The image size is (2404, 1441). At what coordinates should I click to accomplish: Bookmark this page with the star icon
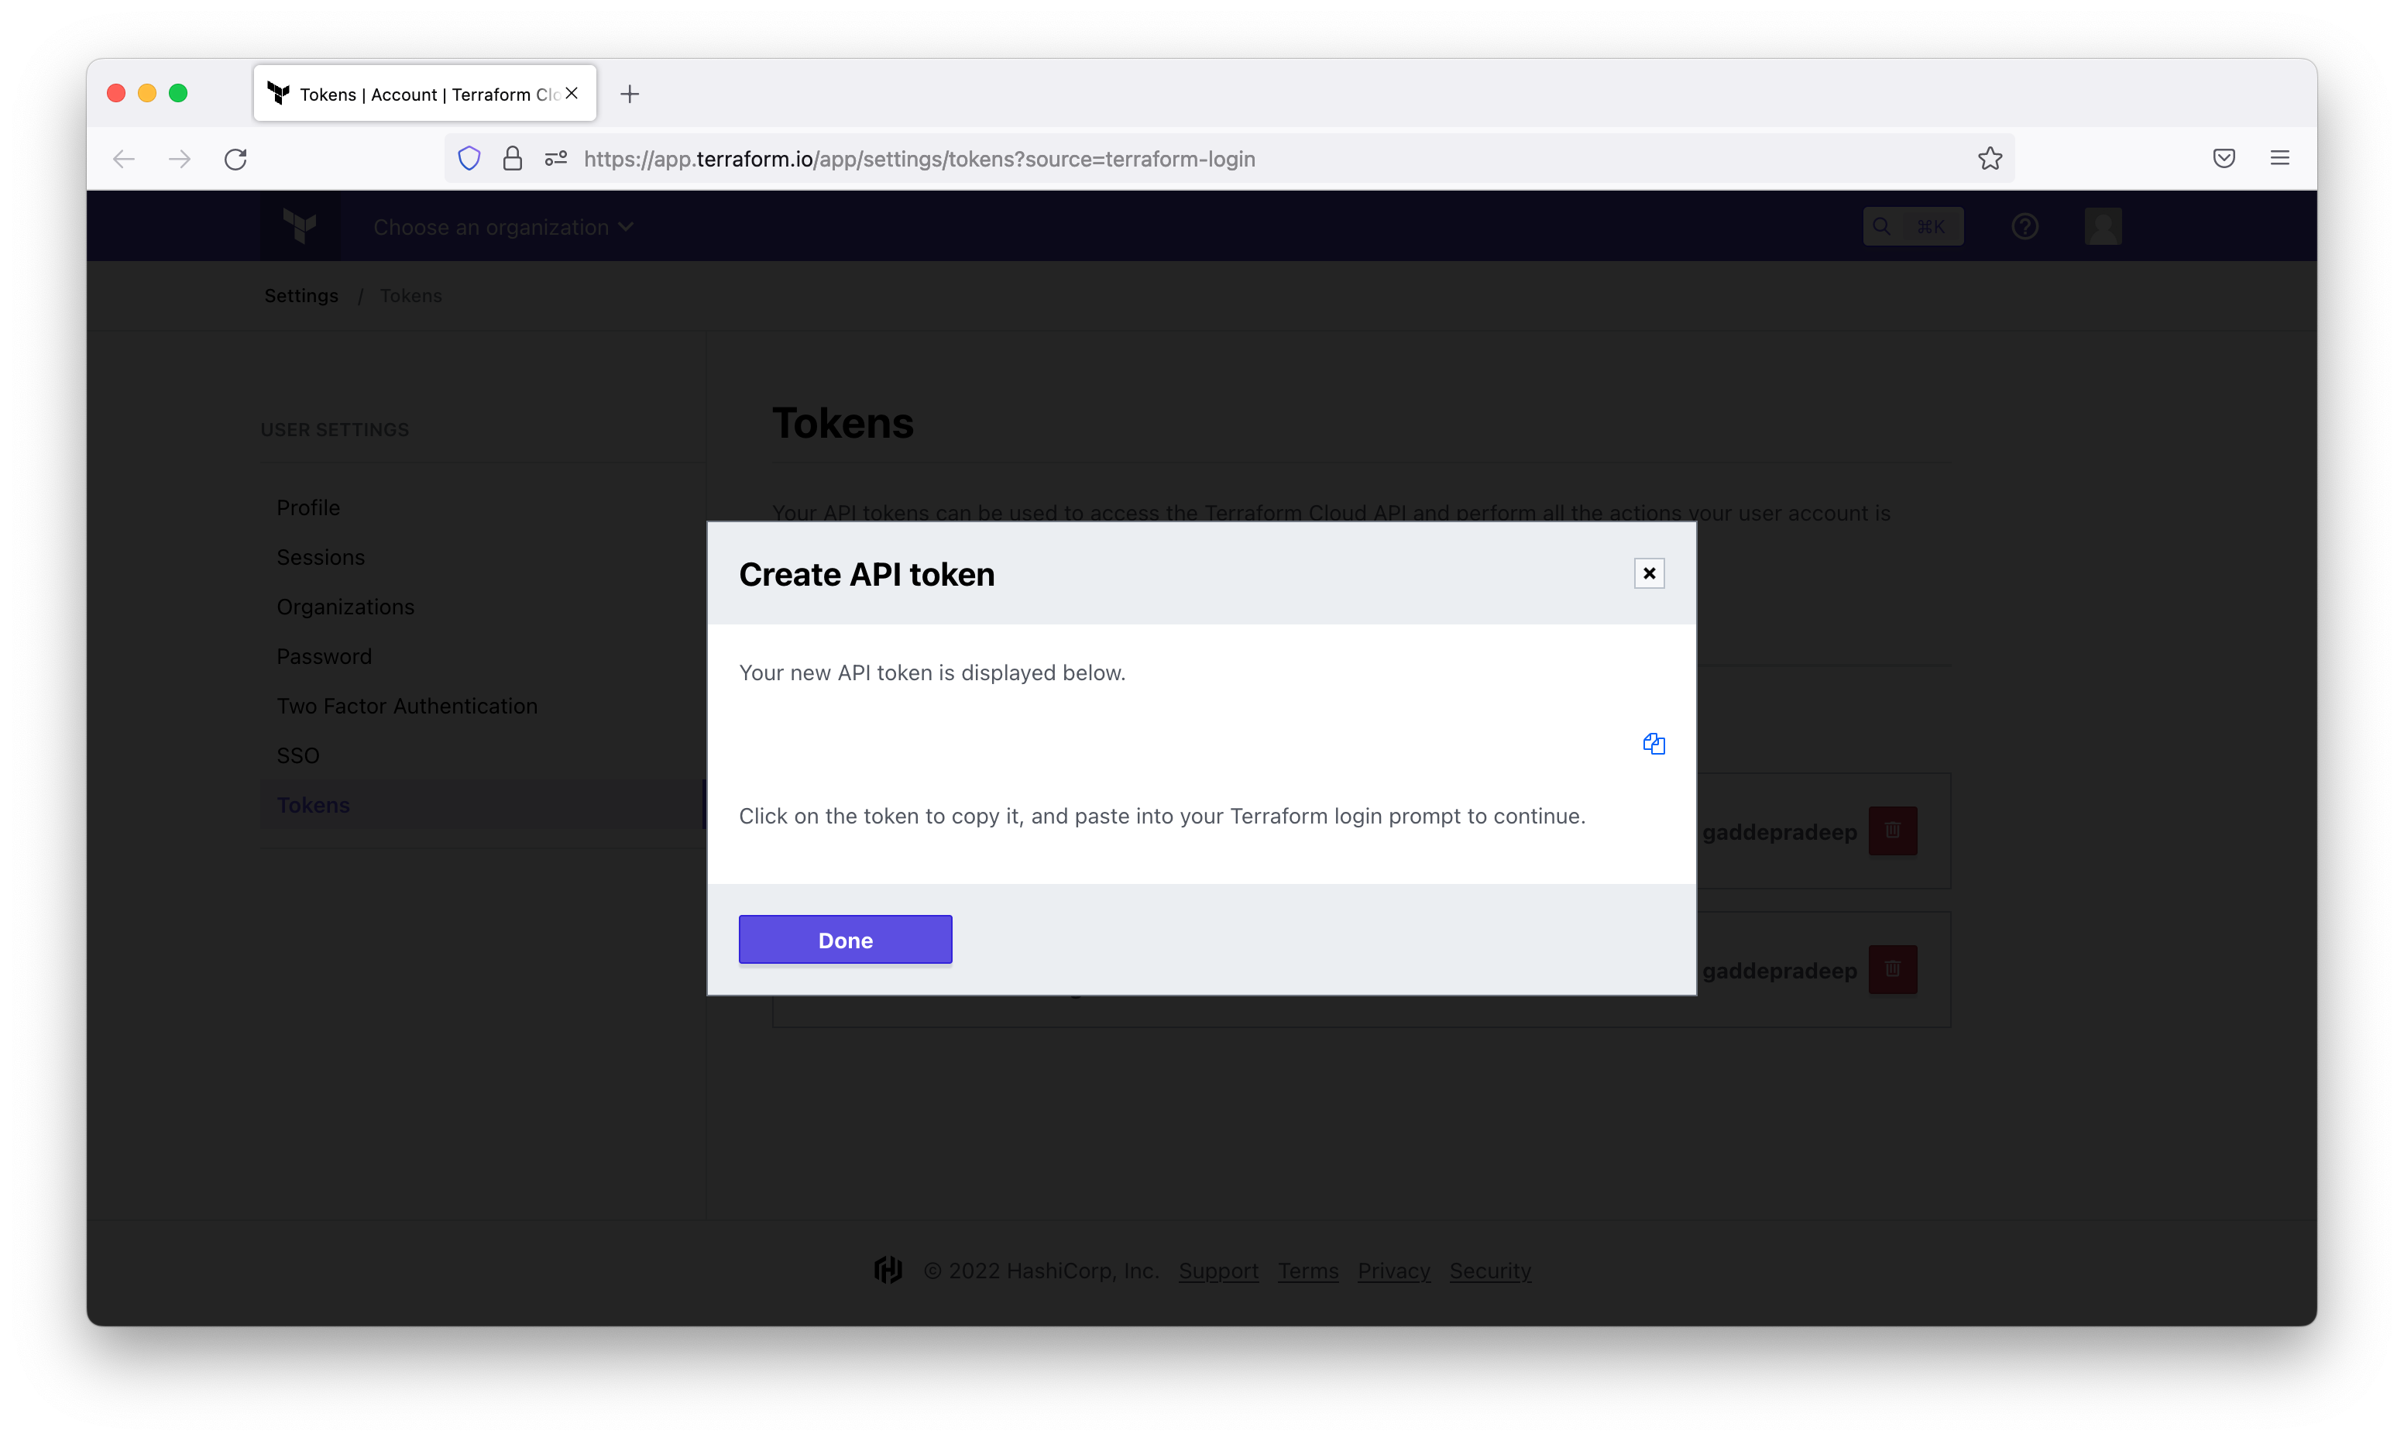click(x=1990, y=158)
